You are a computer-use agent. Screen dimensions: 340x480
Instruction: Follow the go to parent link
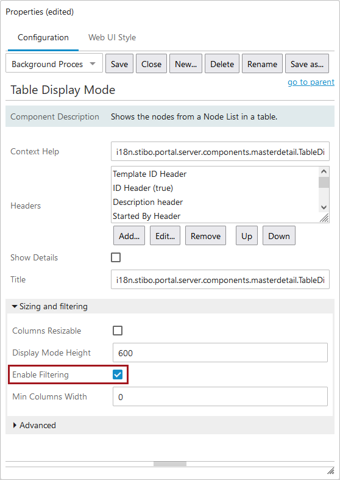pos(311,82)
